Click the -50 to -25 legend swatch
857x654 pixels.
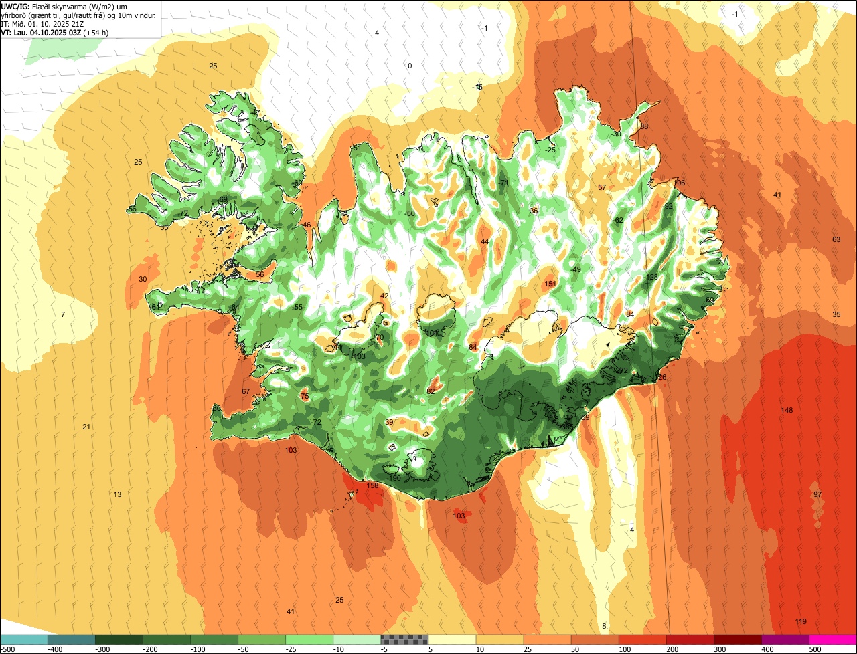(x=261, y=639)
